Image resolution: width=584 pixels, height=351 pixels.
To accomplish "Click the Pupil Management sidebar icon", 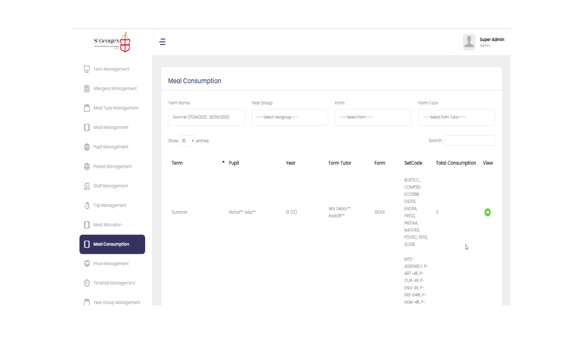I will point(87,147).
